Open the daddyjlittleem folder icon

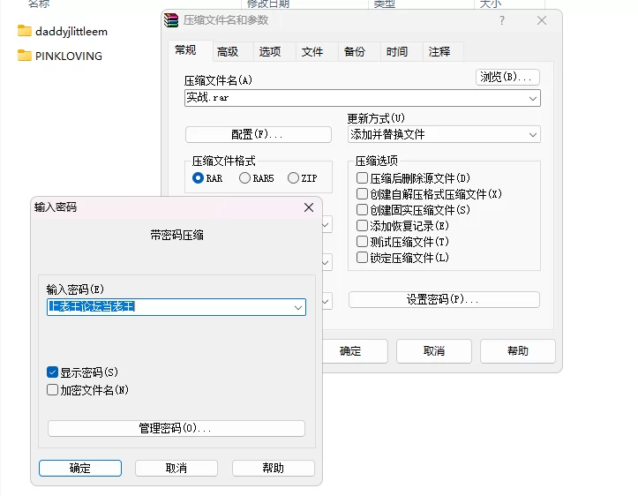tap(25, 31)
